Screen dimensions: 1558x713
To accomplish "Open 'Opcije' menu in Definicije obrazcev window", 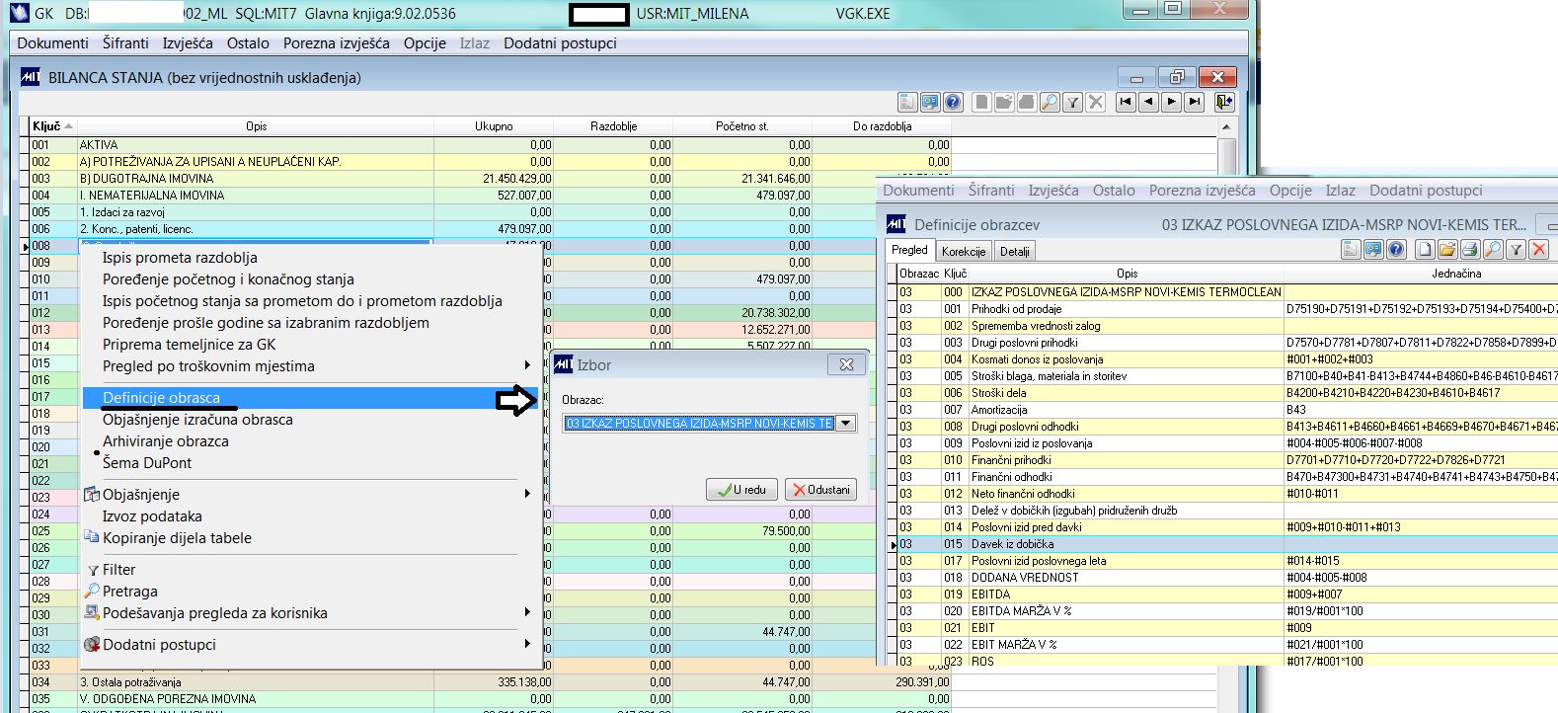I will coord(1290,191).
